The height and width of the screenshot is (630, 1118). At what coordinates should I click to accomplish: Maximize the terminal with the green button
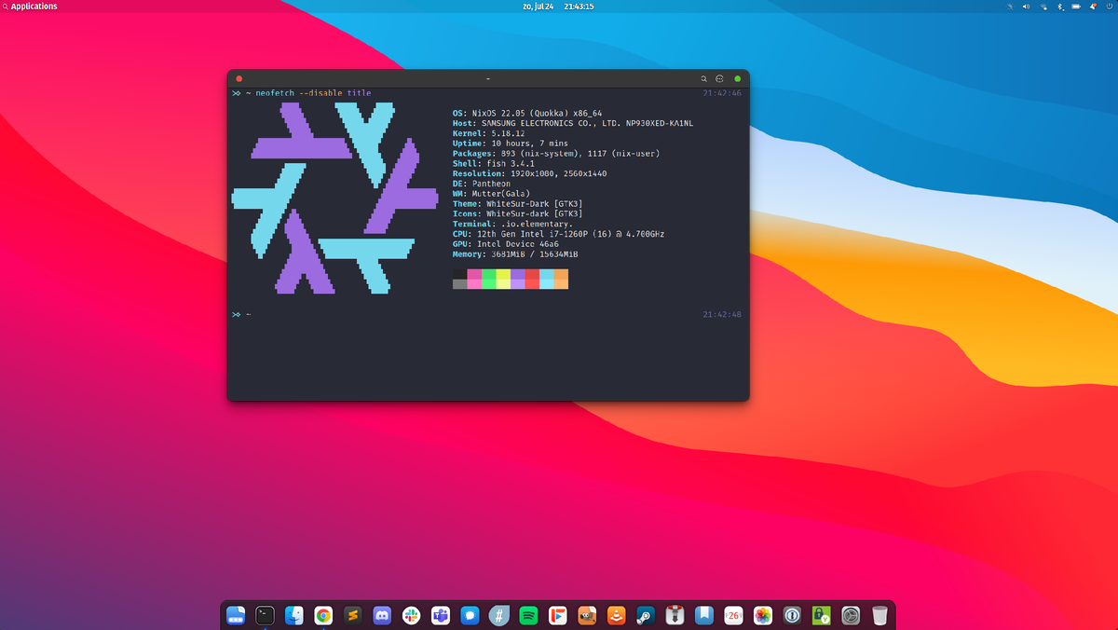(738, 78)
